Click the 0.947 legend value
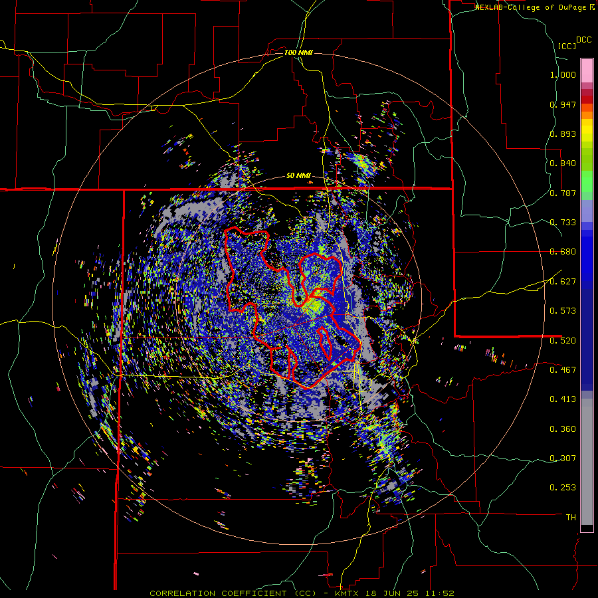 click(563, 104)
